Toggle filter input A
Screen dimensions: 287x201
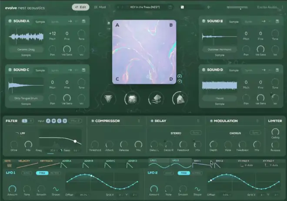48,121
